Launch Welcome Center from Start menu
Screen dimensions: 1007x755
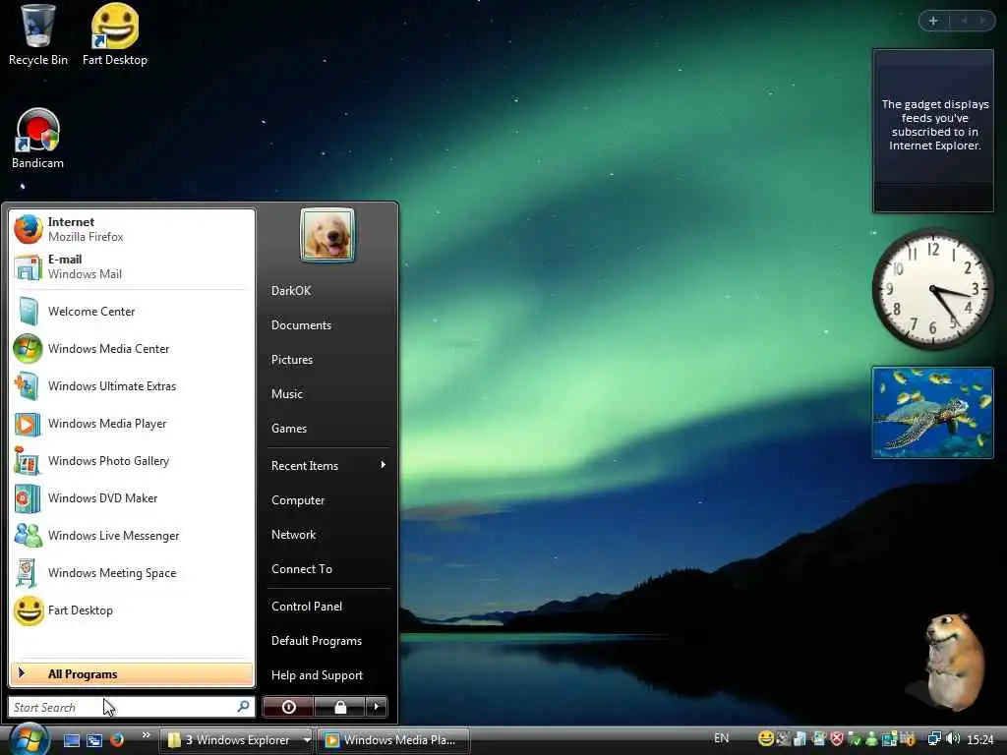pyautogui.click(x=132, y=312)
